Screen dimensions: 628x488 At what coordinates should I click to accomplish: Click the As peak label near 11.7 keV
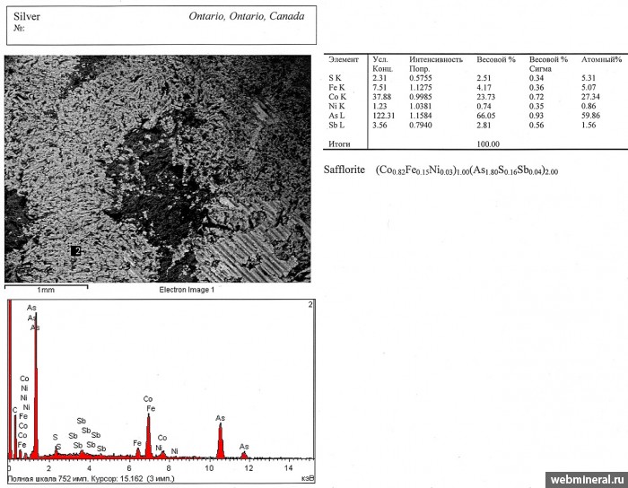[244, 447]
